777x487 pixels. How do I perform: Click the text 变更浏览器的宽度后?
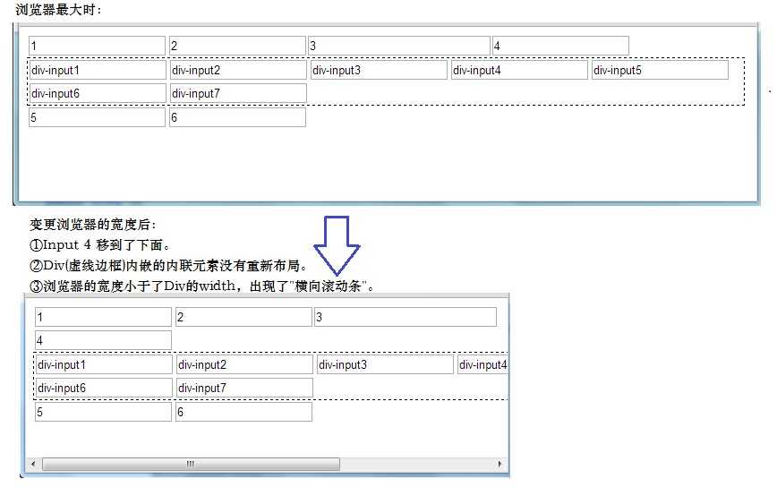coord(93,225)
